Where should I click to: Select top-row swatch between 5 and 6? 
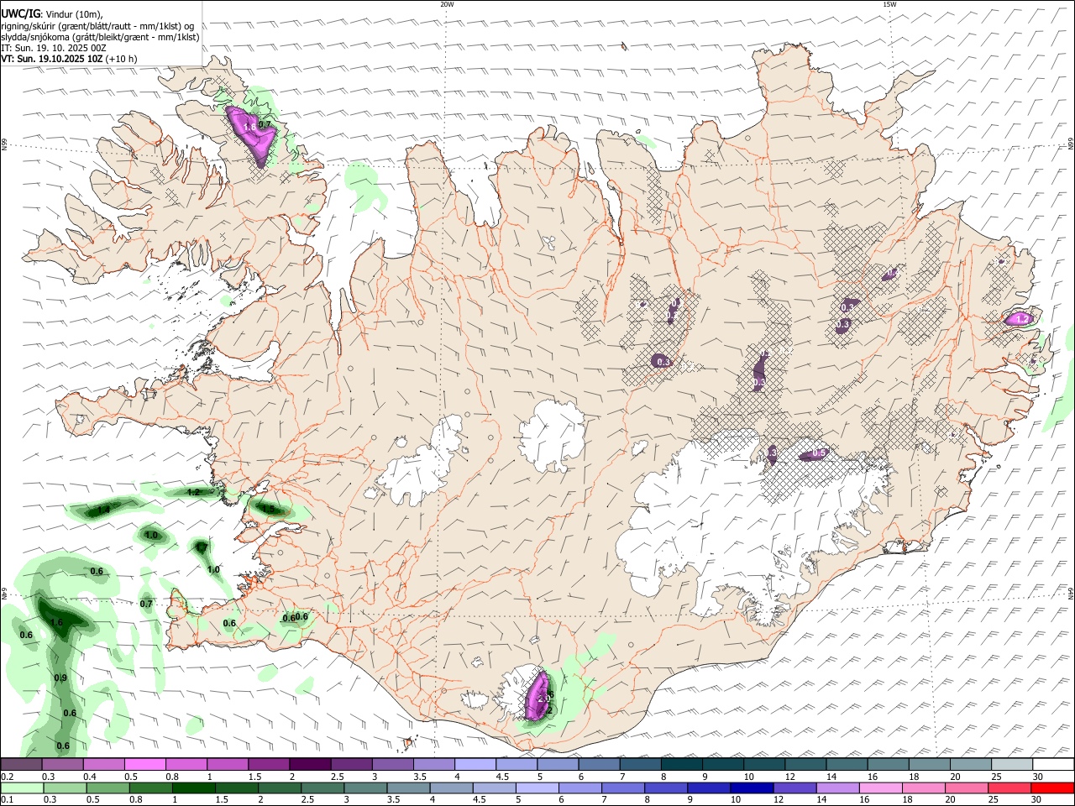coord(558,764)
